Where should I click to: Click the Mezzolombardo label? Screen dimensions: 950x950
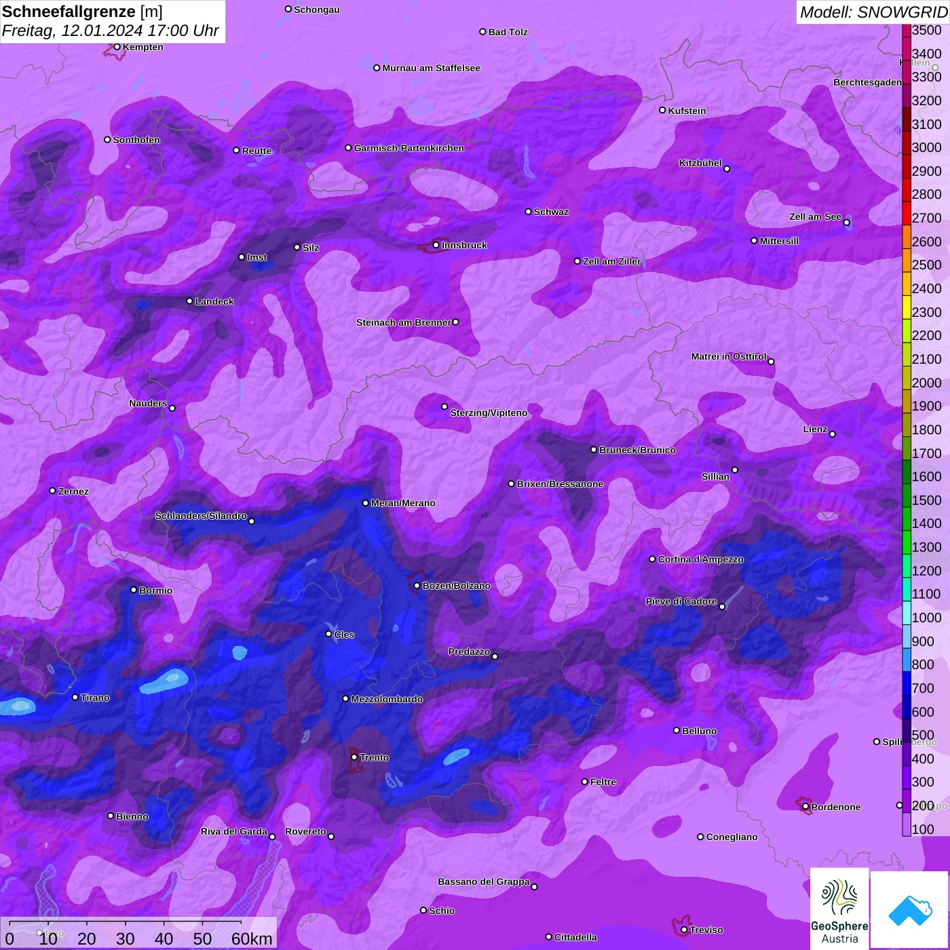[x=387, y=699]
